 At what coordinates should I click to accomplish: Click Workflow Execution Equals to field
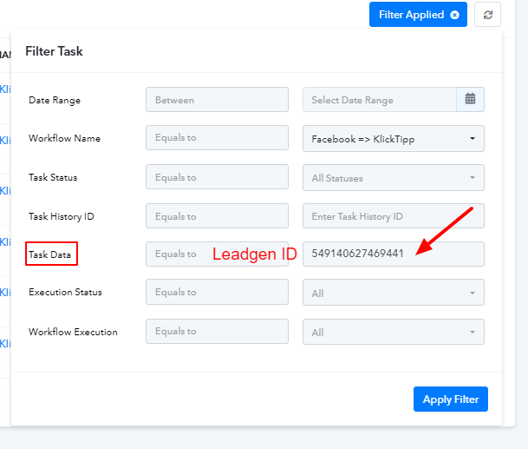coord(217,331)
